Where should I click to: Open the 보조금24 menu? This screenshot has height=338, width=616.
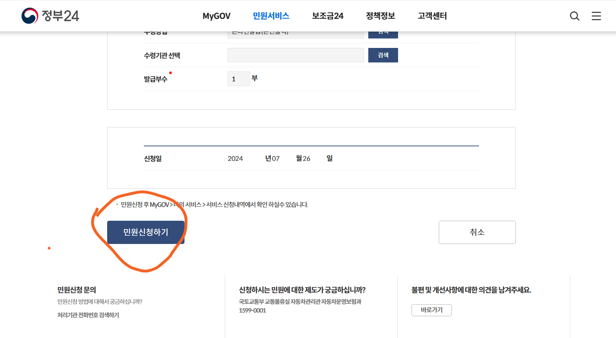(x=328, y=16)
